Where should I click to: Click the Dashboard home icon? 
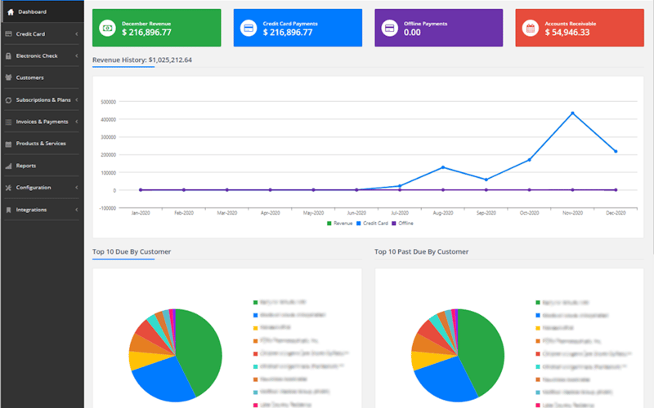(x=11, y=12)
